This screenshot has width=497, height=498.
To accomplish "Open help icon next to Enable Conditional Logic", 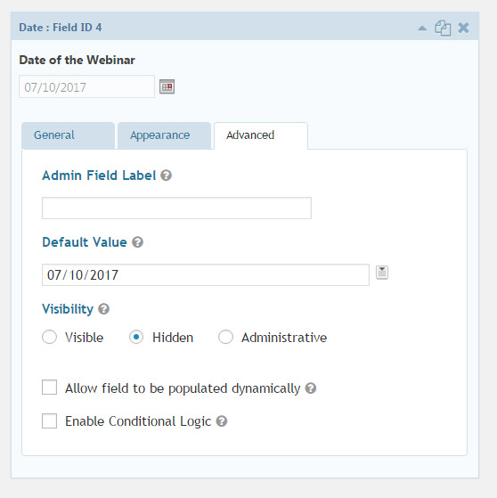I will [x=222, y=421].
